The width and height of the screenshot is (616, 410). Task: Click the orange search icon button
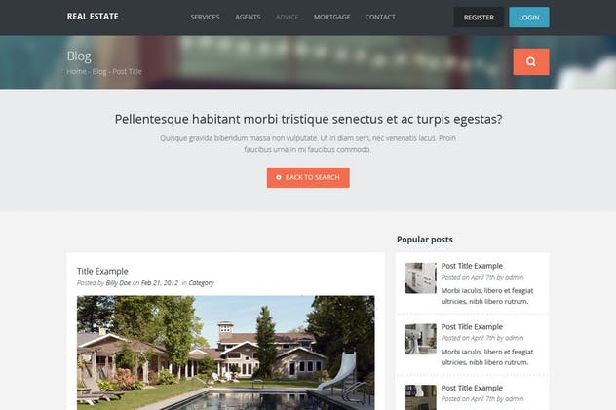(531, 62)
